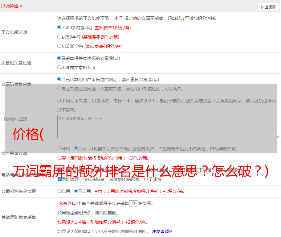Viewport: 281px width, 237px height.
Task: Click the articles-per-keyword number field
Action: pyautogui.click(x=133, y=203)
